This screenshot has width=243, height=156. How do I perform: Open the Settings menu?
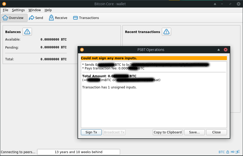click(18, 10)
